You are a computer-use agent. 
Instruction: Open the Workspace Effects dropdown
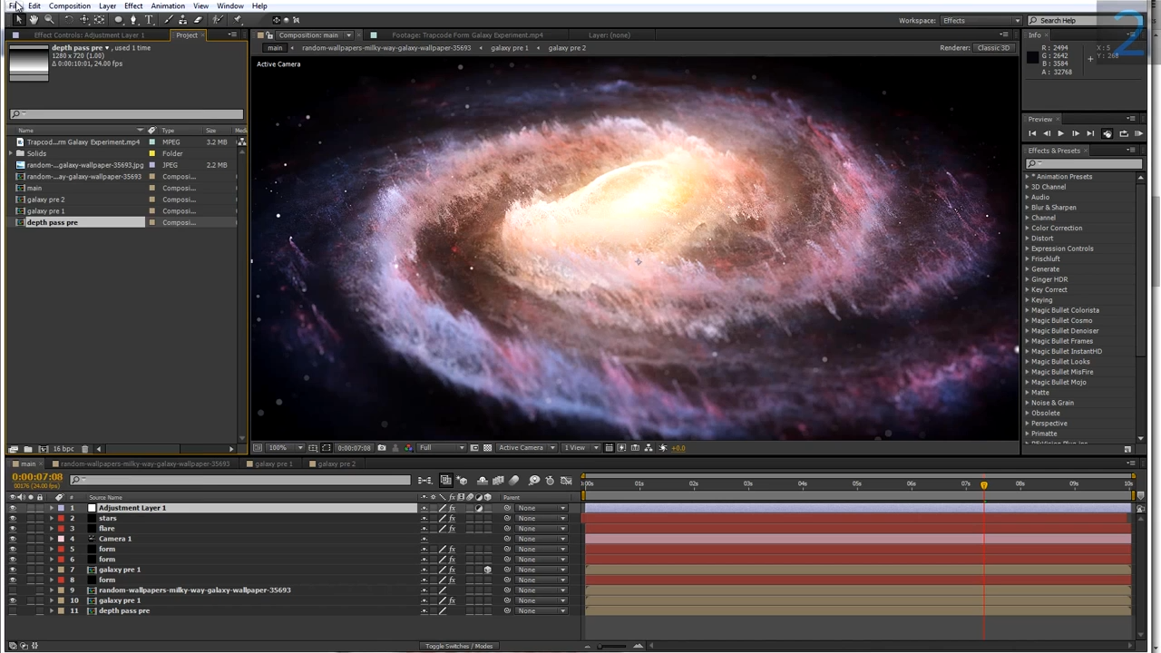pos(981,20)
